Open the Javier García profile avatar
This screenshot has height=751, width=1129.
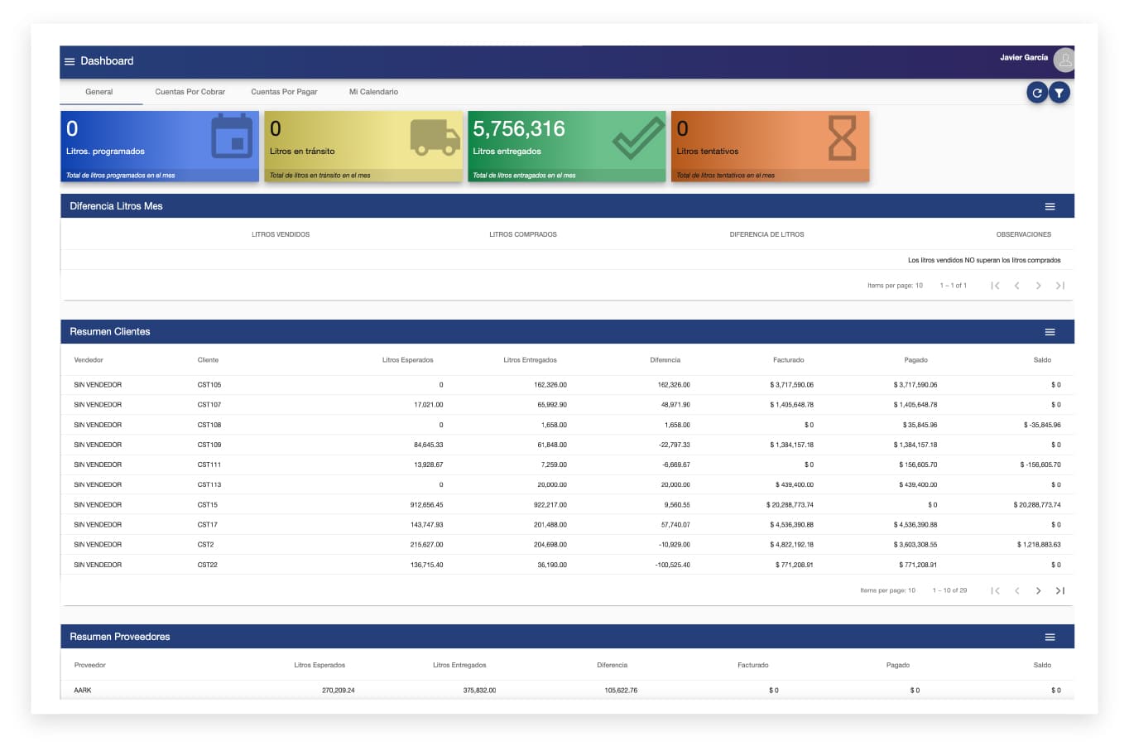click(x=1064, y=59)
